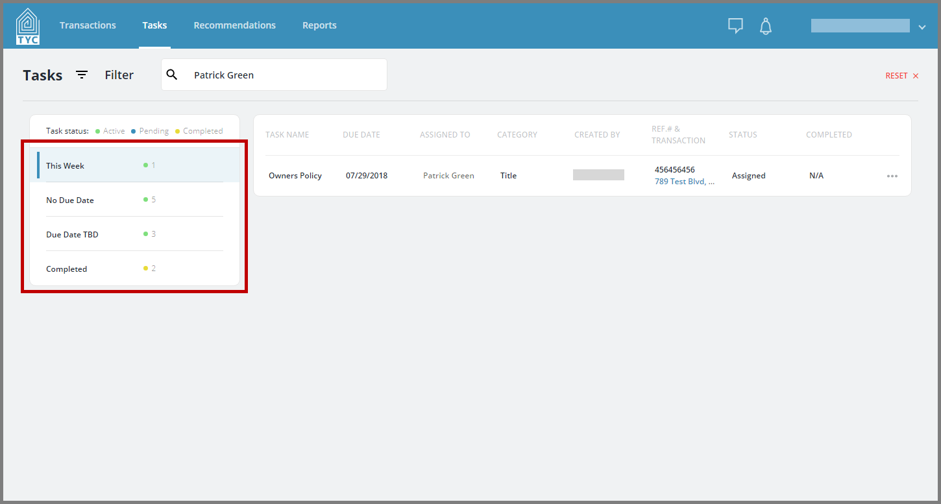Click the search magnifier icon

[172, 75]
